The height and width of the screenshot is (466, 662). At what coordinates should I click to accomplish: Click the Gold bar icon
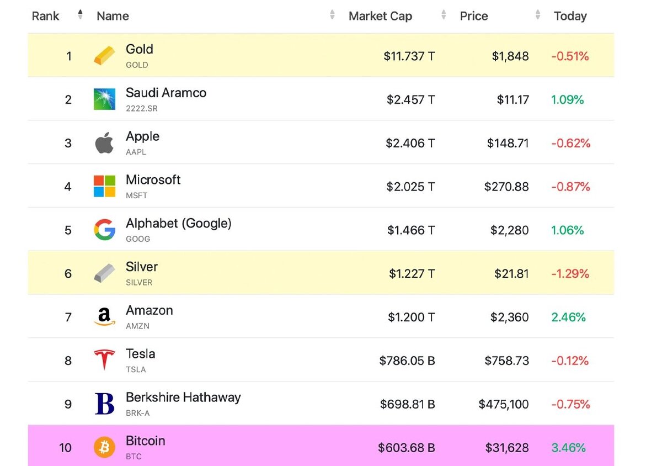click(x=104, y=56)
